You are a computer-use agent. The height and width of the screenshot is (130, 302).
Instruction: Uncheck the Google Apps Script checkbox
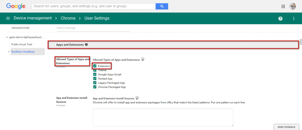pos(95,74)
